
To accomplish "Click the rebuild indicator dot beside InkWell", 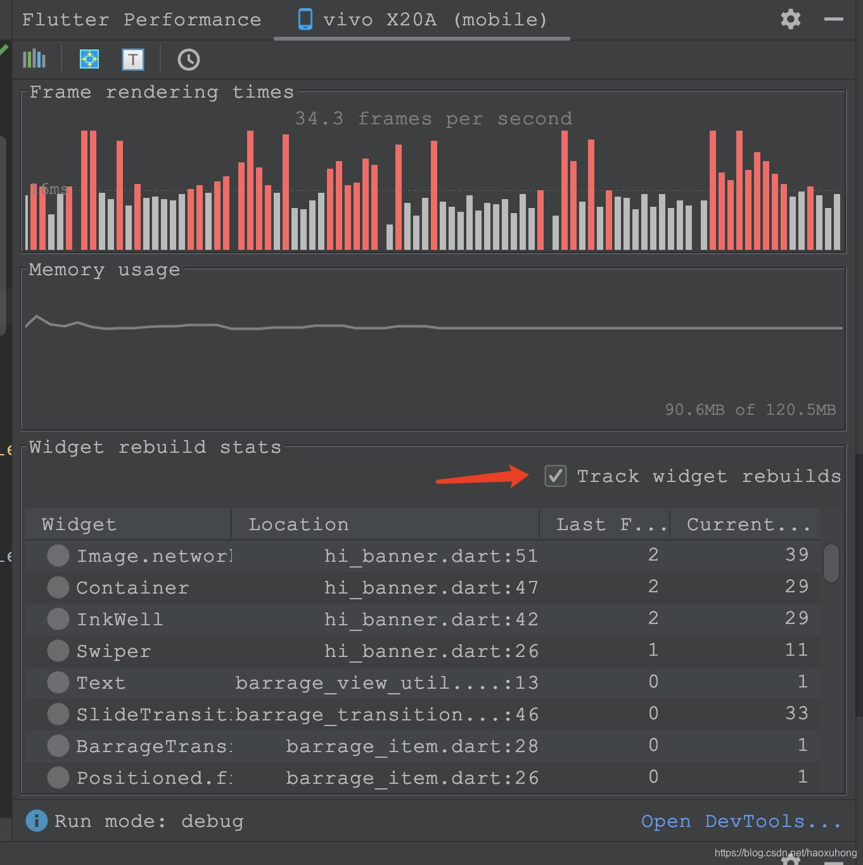I will click(58, 619).
